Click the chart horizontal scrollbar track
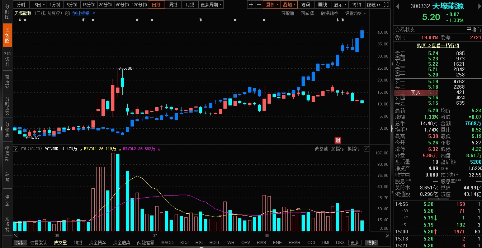The image size is (482, 248). [201, 235]
